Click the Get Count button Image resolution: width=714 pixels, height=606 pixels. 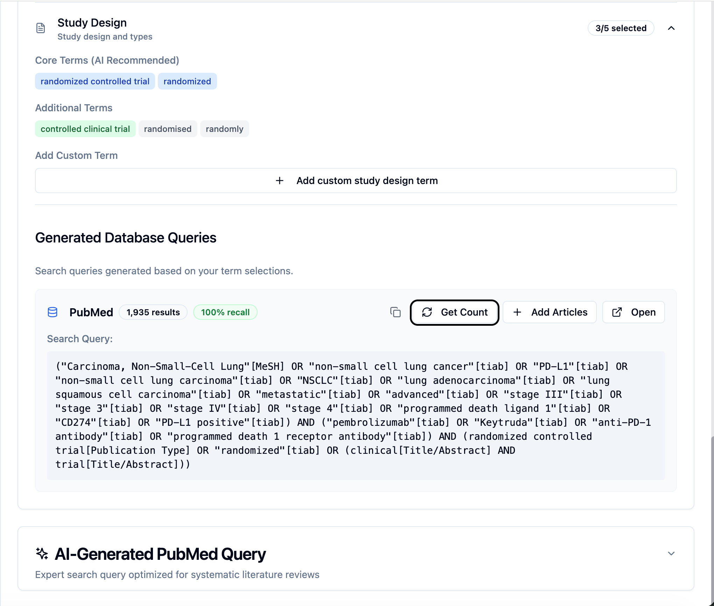(464, 312)
